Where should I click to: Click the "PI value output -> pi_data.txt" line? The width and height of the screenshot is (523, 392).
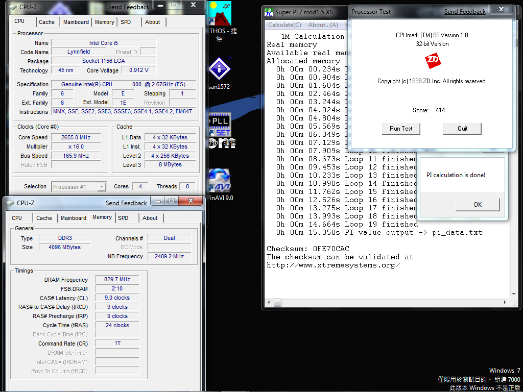pyautogui.click(x=414, y=233)
